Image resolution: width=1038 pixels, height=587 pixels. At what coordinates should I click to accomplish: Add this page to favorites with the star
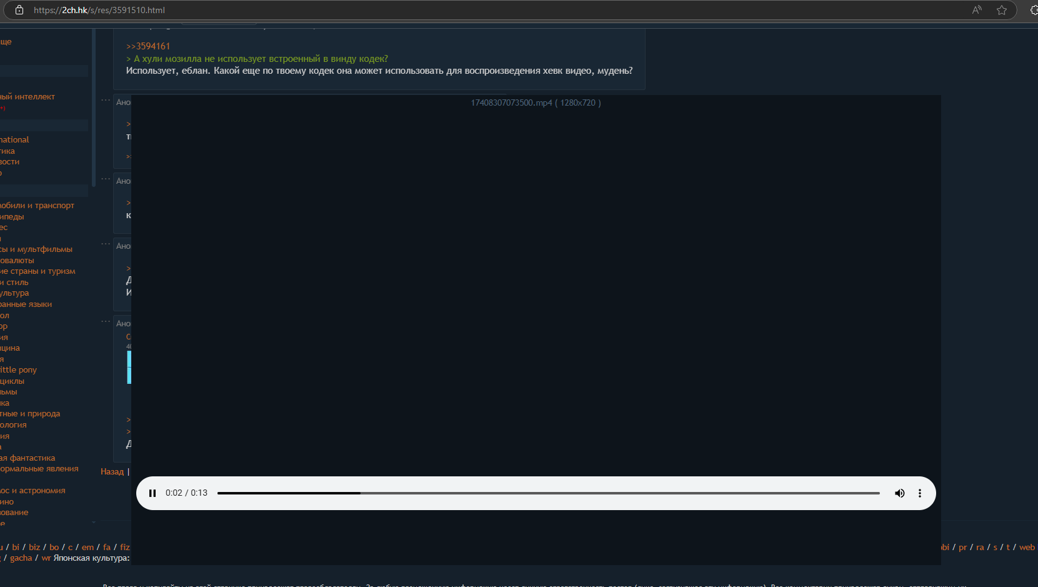pyautogui.click(x=1002, y=10)
